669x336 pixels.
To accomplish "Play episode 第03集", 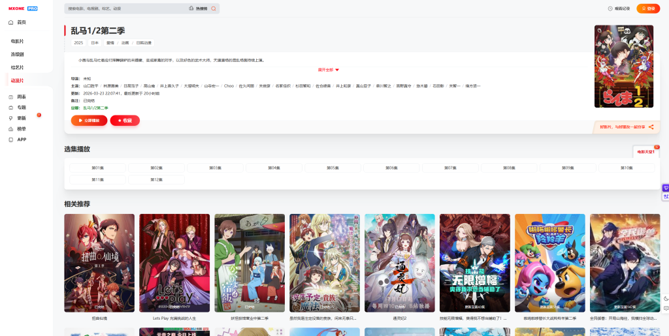I will tap(216, 168).
